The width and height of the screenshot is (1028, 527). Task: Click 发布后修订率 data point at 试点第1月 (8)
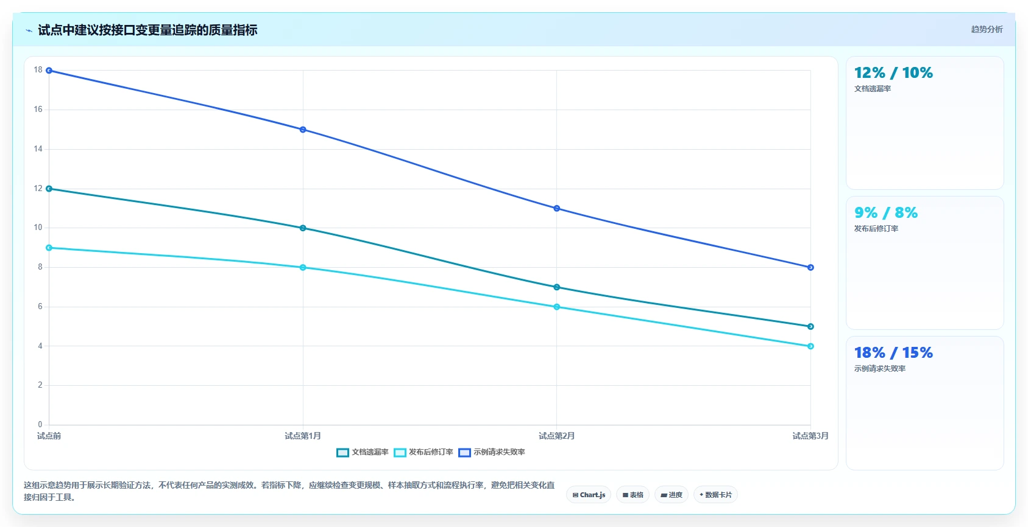point(303,267)
